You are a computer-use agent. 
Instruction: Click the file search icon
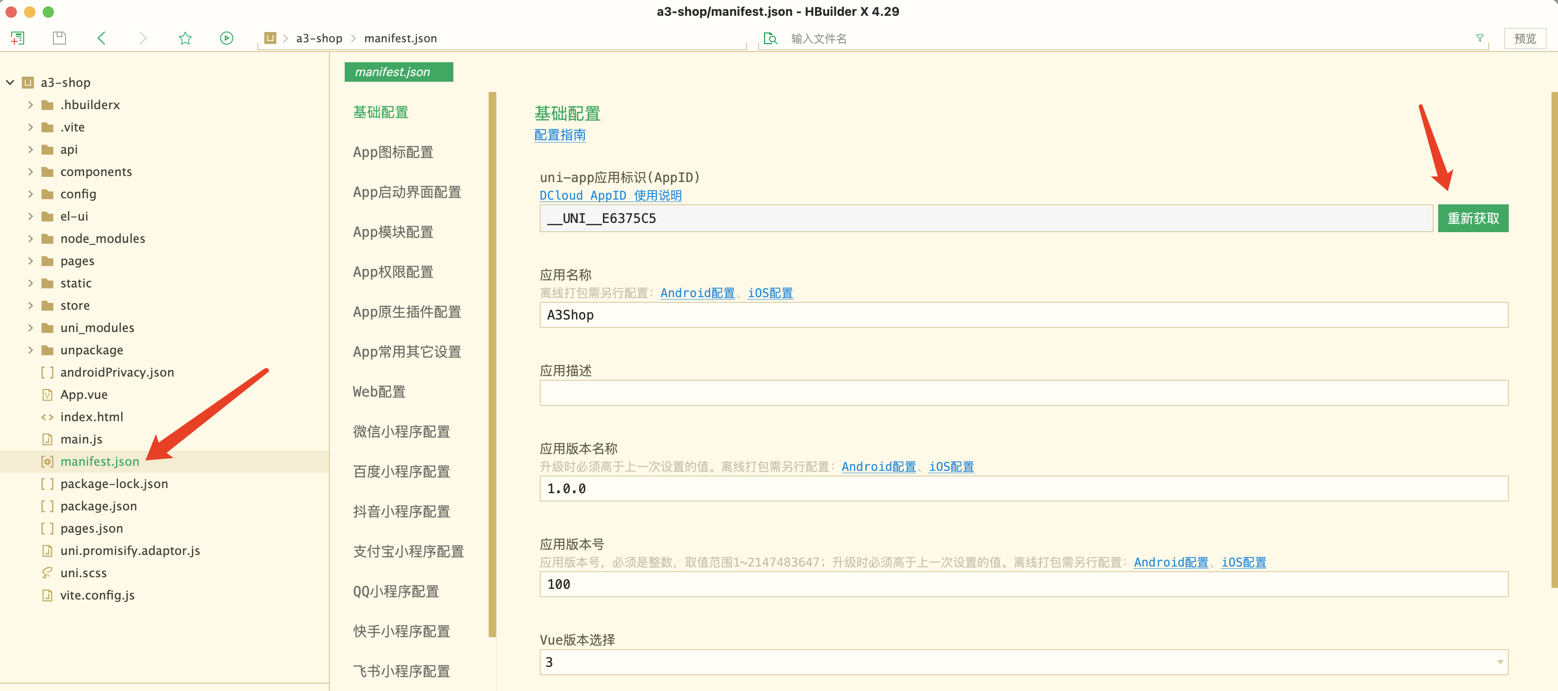[x=771, y=39]
